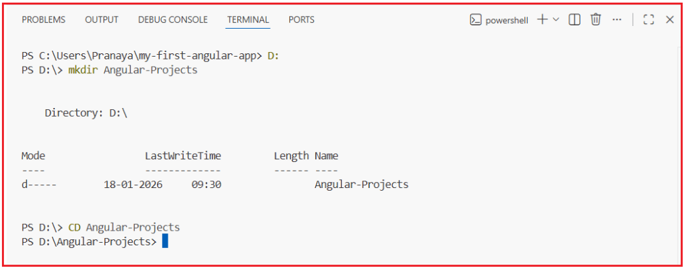Close the terminal panel
This screenshot has height=270, width=684.
click(x=669, y=20)
